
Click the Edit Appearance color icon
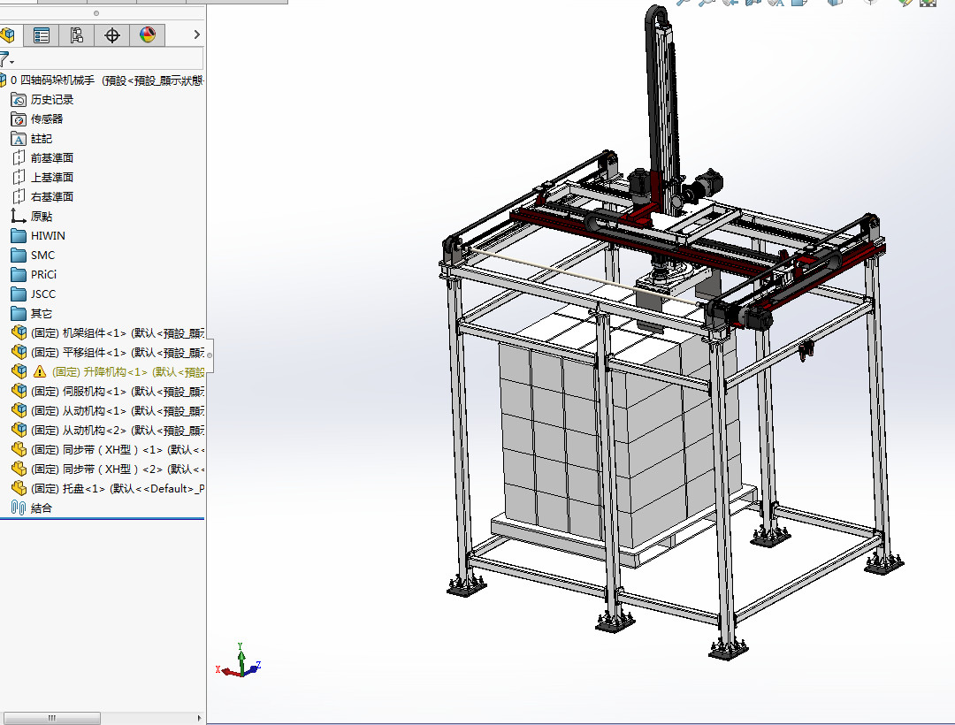[x=906, y=4]
